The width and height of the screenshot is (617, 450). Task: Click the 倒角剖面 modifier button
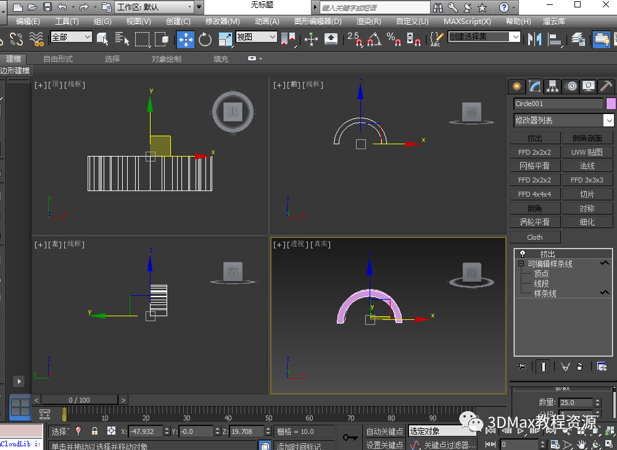coord(587,138)
